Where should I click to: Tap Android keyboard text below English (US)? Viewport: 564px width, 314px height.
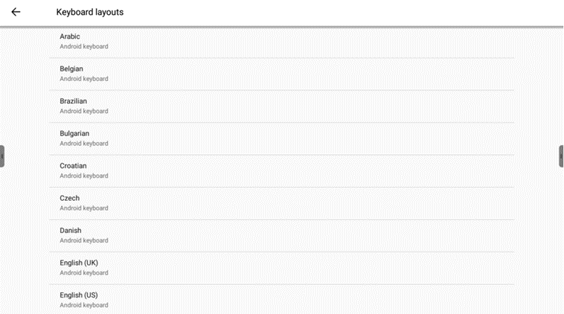coord(83,305)
